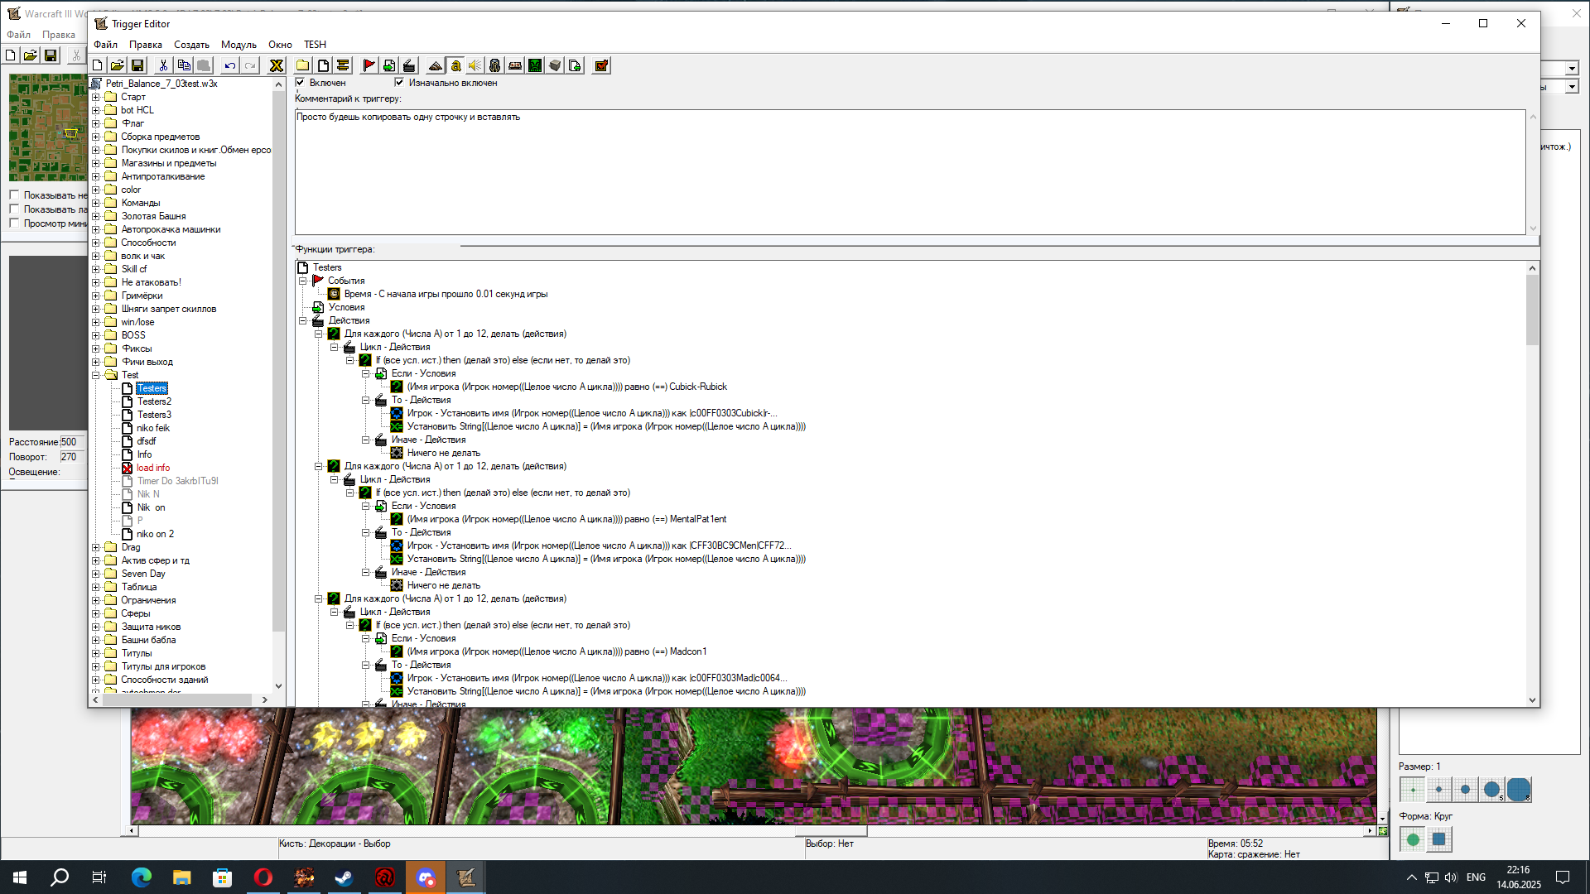Save the map with floppy icon
Image resolution: width=1590 pixels, height=894 pixels.
click(x=137, y=65)
